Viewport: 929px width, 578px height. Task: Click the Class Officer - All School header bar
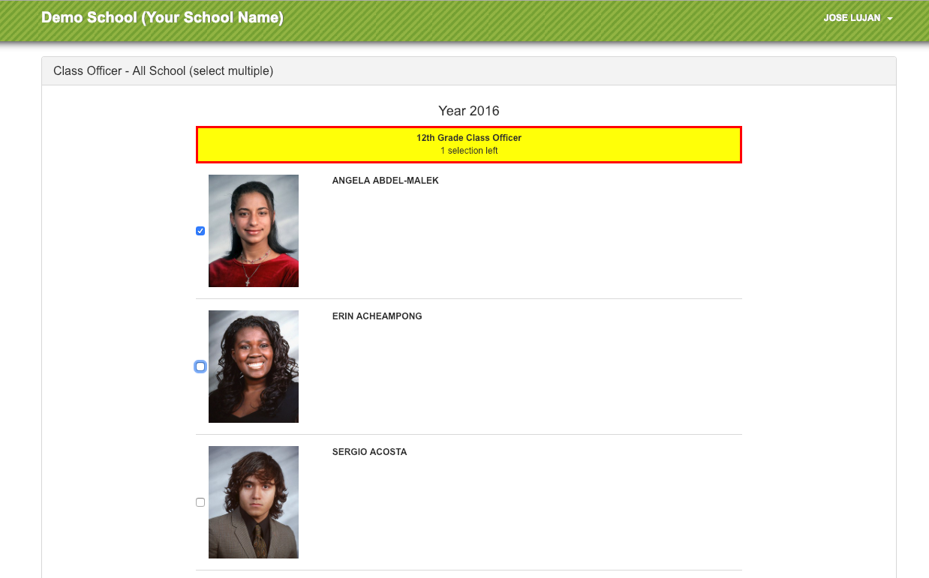[164, 70]
